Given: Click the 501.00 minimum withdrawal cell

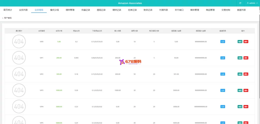Looking at the screenshot, I should pyautogui.click(x=176, y=74).
